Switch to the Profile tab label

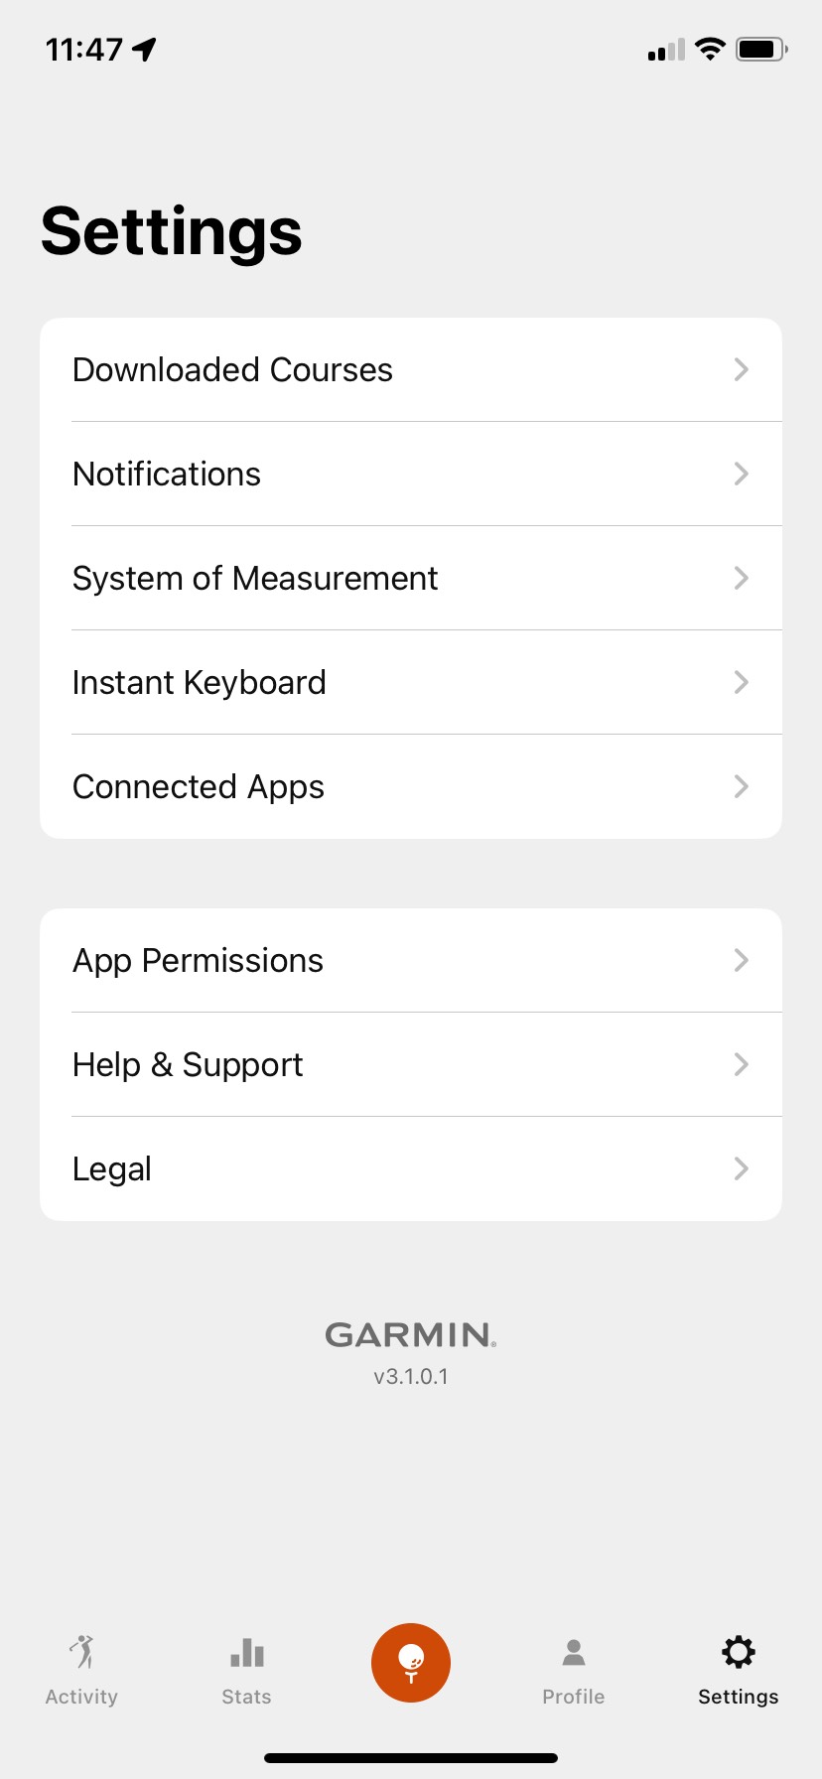[x=574, y=1697]
